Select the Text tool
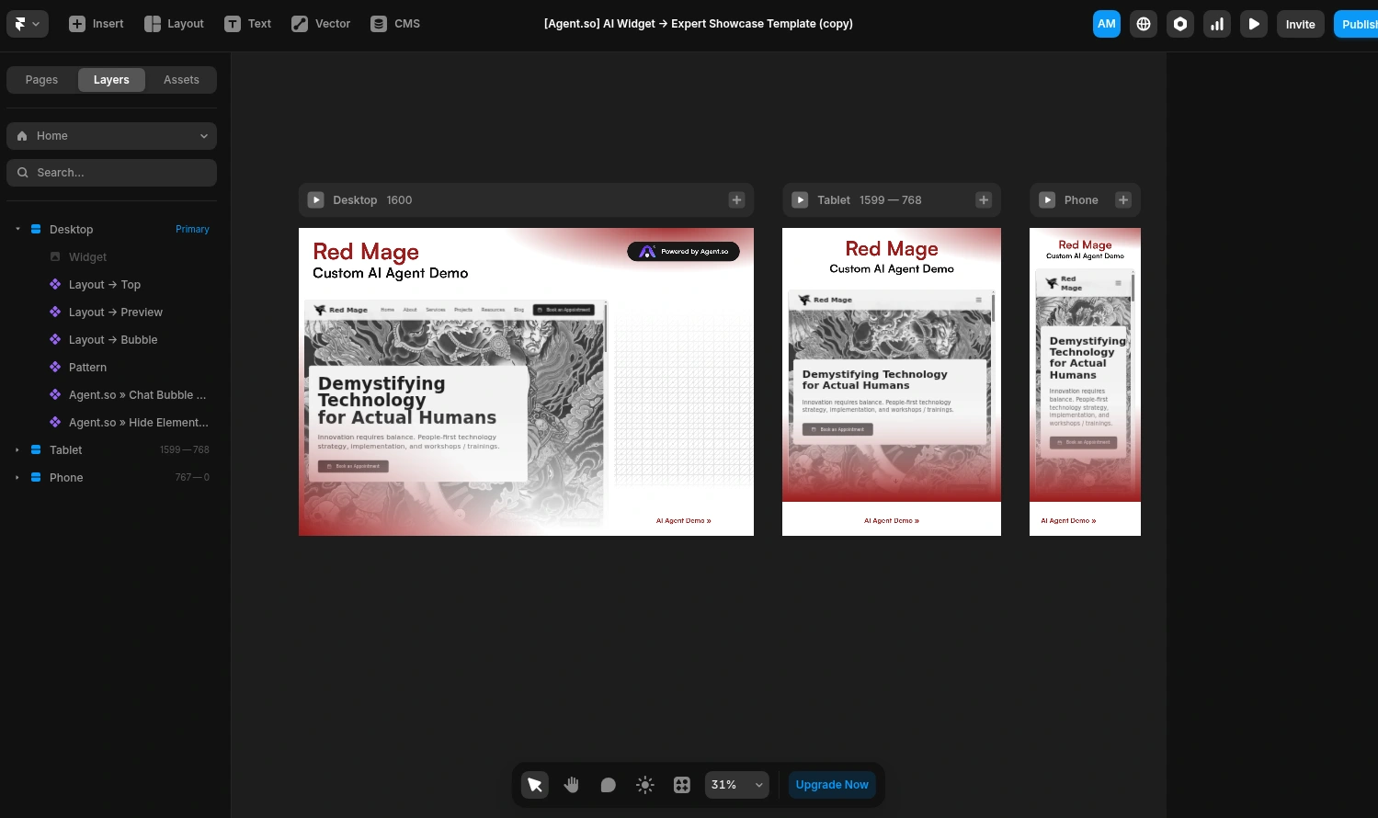 [247, 24]
